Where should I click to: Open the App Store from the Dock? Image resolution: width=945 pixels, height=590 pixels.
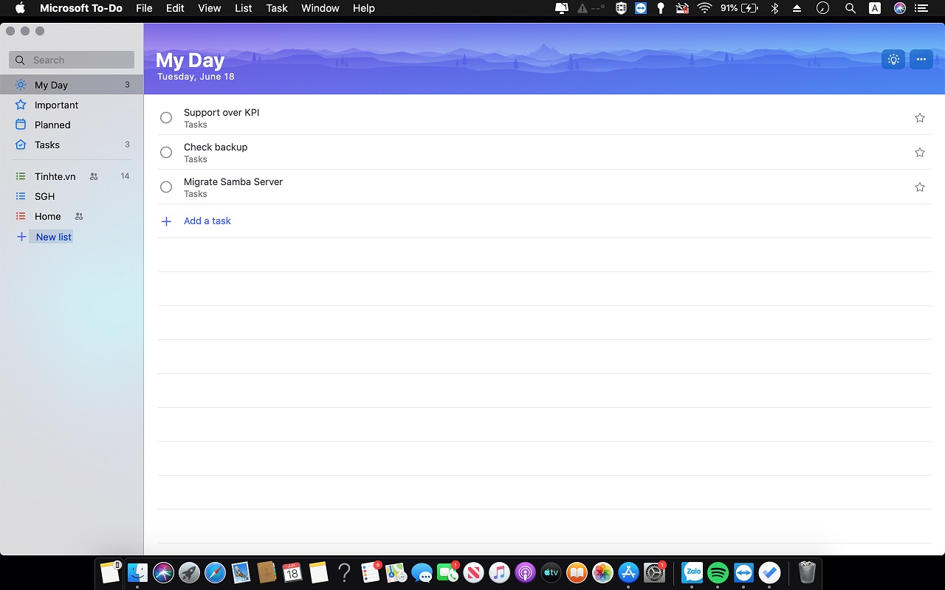pyautogui.click(x=628, y=572)
